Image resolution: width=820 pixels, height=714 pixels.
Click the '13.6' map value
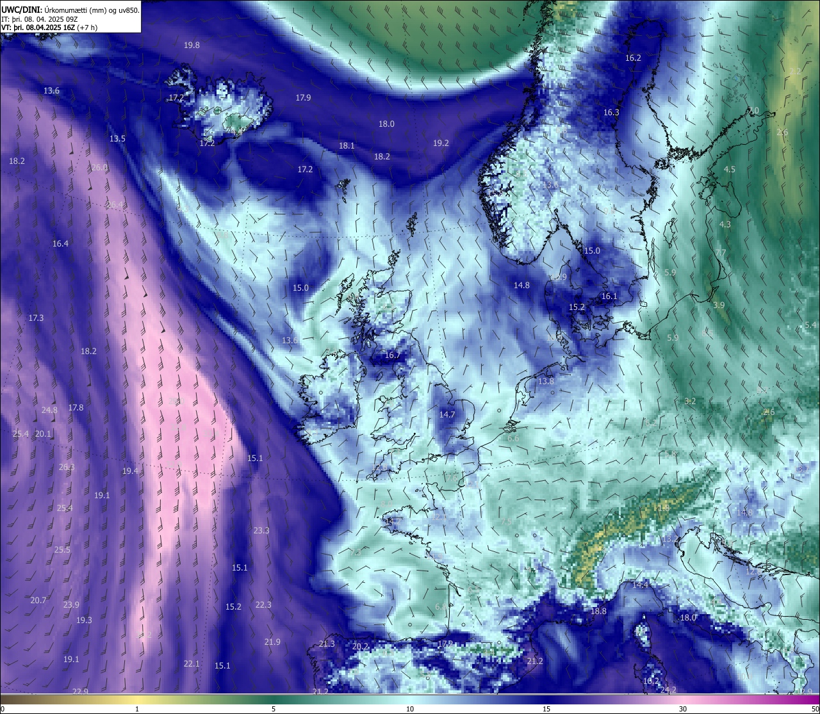click(51, 90)
